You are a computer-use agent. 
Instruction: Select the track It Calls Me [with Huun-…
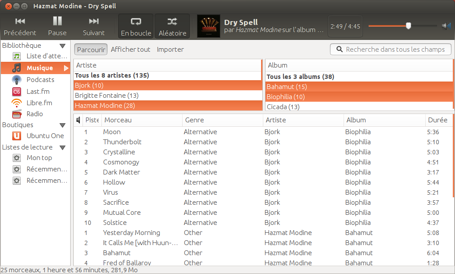(263, 243)
